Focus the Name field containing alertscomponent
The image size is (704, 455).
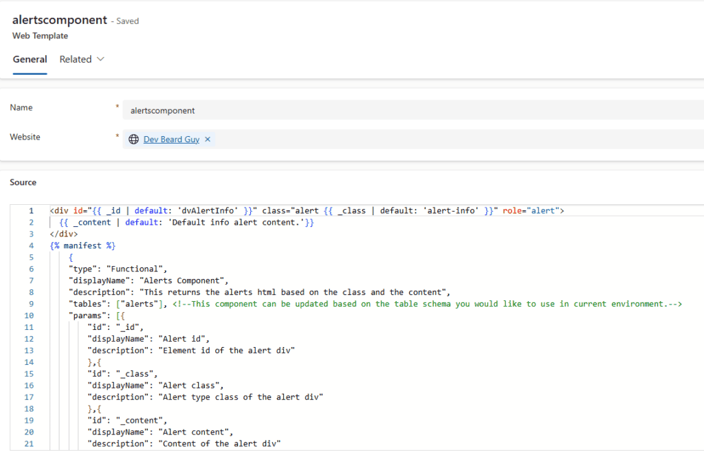point(412,110)
